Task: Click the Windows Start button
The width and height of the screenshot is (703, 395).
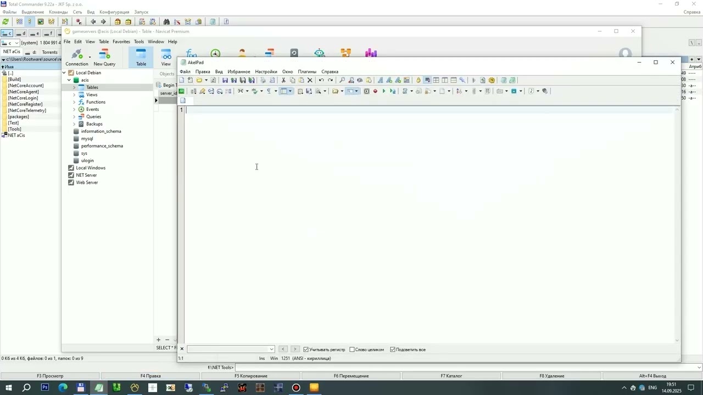Action: coord(8,388)
